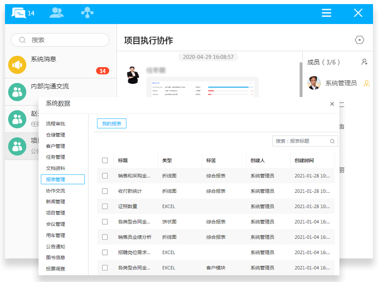Click the chat area vertical scrollbar

pyautogui.click(x=301, y=80)
